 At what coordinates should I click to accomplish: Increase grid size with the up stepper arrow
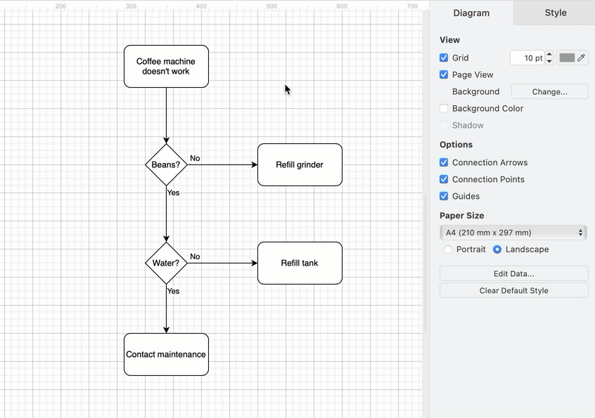pyautogui.click(x=549, y=54)
